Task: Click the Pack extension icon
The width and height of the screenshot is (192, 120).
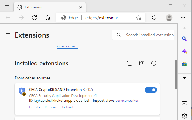Action: click(130, 63)
